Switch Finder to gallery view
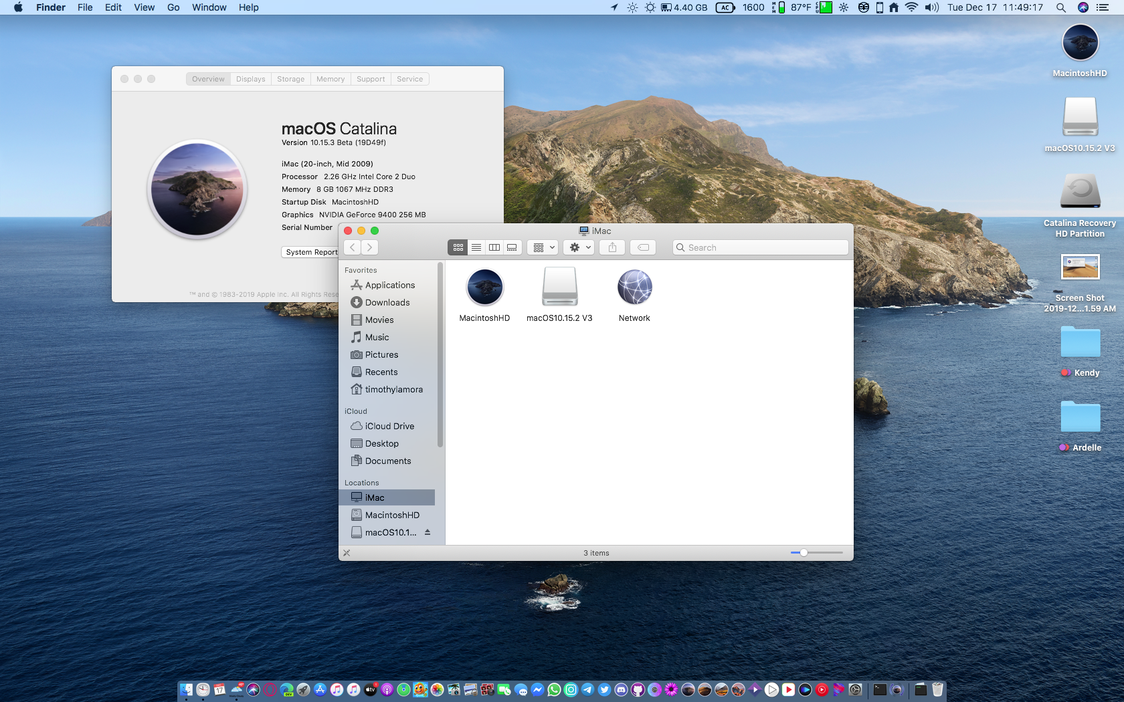The width and height of the screenshot is (1124, 702). point(512,247)
